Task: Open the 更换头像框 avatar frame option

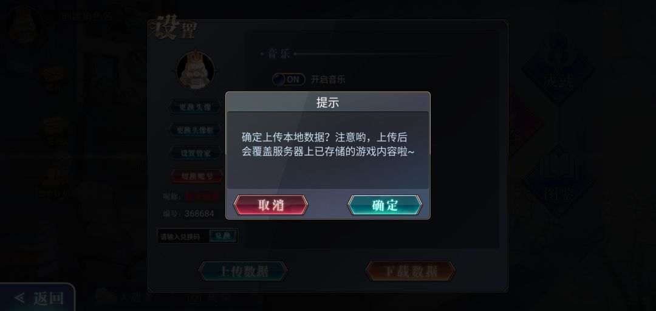Action: (x=196, y=130)
